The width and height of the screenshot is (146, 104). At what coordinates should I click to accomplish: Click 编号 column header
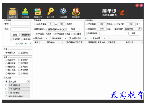(36, 42)
